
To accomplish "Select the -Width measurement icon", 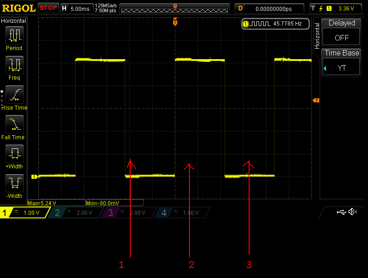I will pyautogui.click(x=14, y=183).
